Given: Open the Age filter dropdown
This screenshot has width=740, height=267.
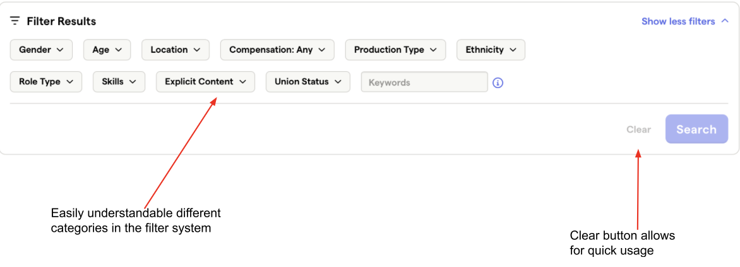Looking at the screenshot, I should pyautogui.click(x=107, y=50).
